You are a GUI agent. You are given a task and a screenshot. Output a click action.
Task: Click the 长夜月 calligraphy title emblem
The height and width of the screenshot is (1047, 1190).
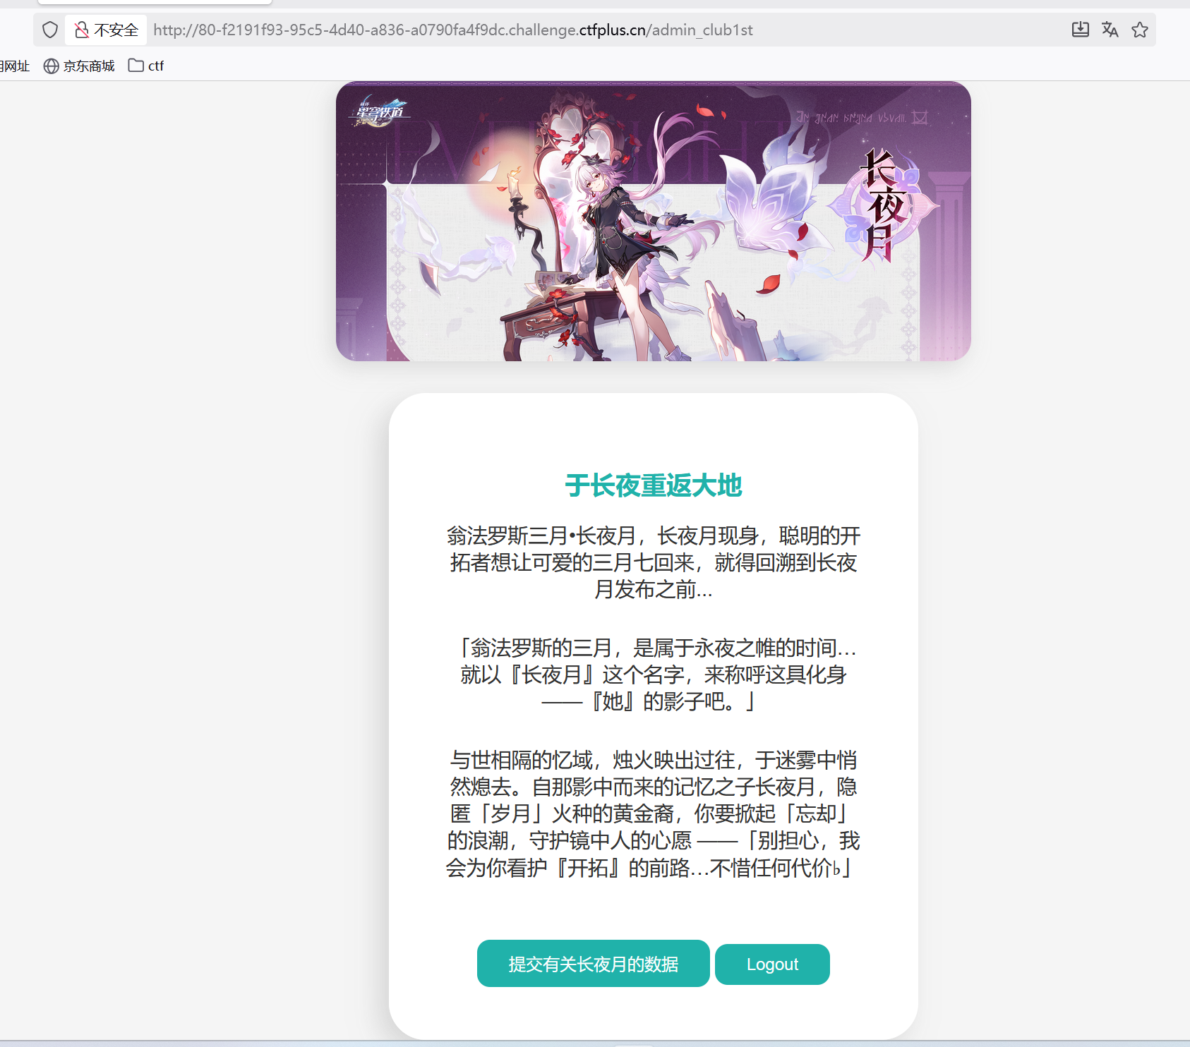pos(883,205)
